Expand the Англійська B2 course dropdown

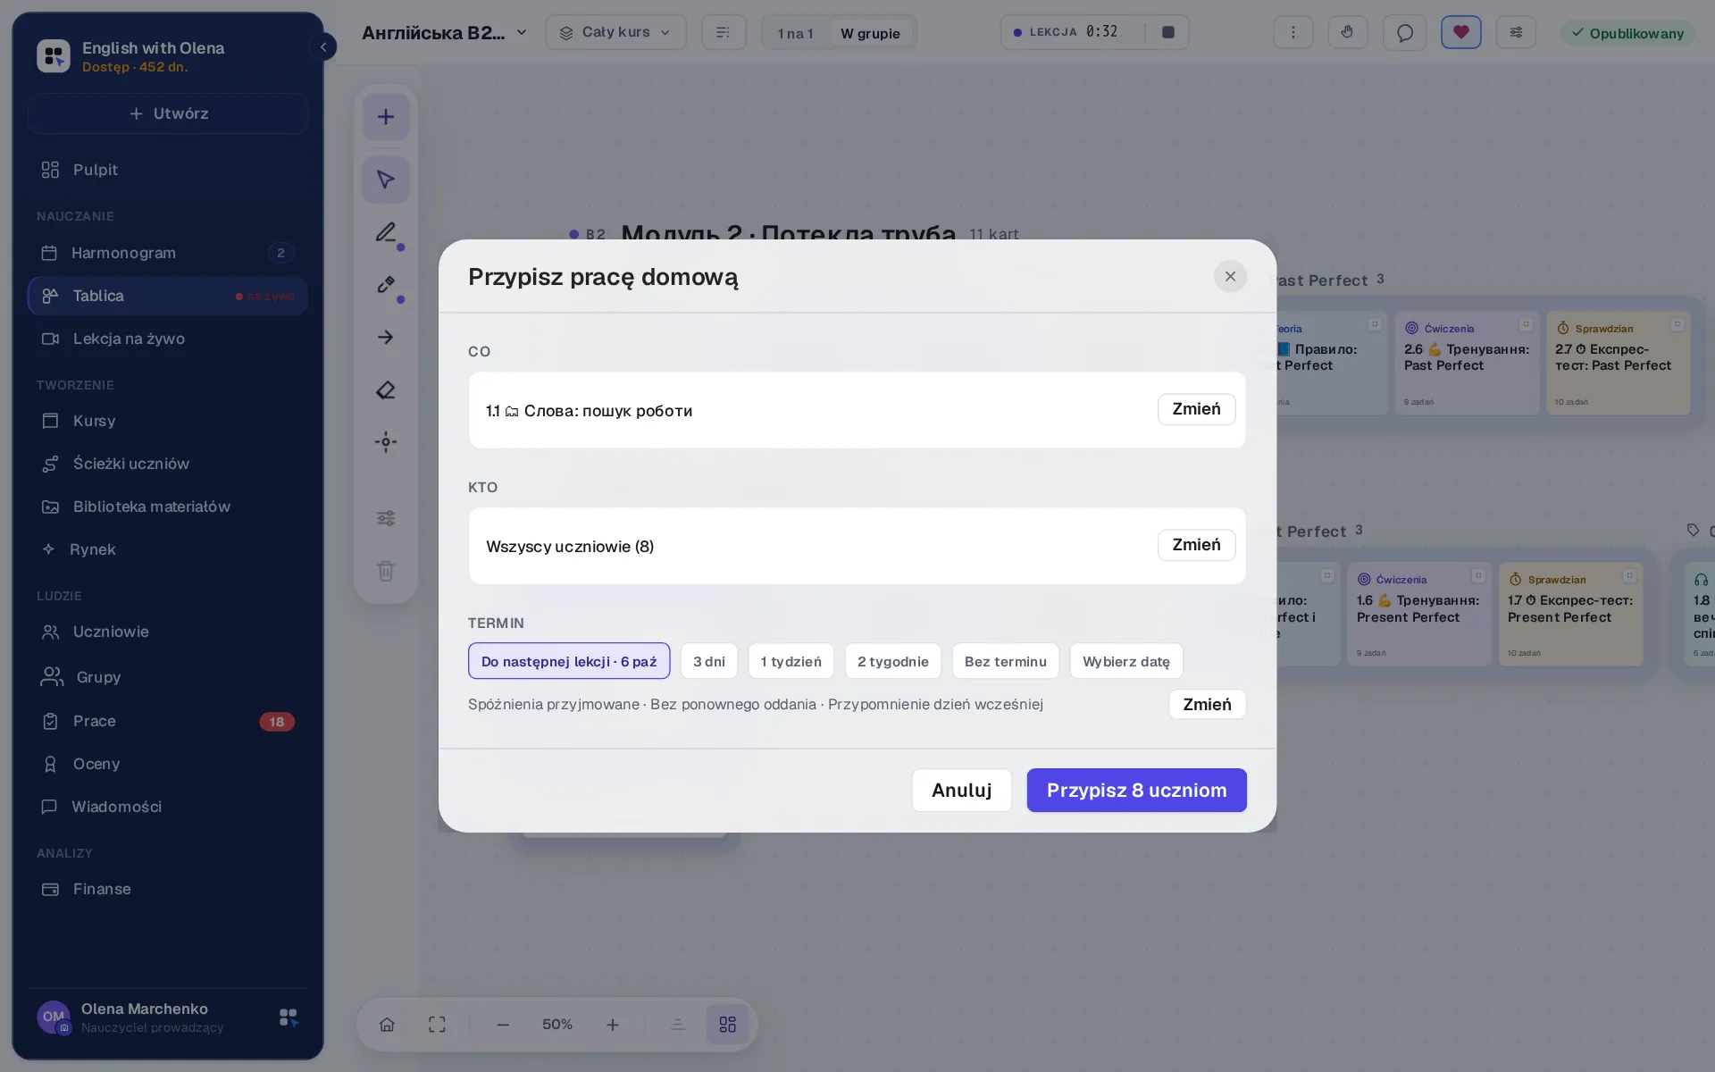tap(444, 32)
